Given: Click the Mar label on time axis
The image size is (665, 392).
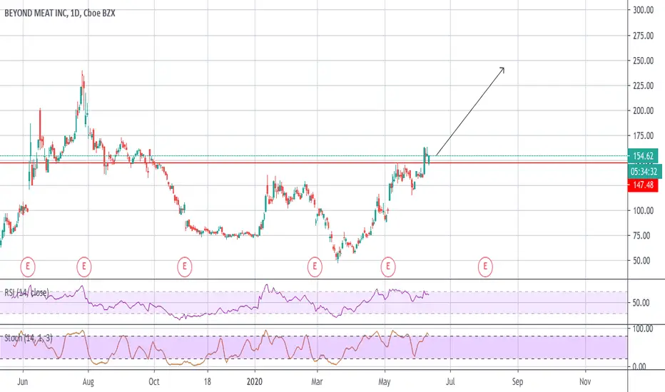Looking at the screenshot, I should click(317, 381).
